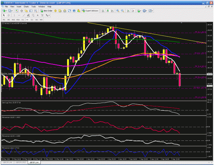
Task: Switch to the GBPJPY,M15 chart tab
Action: point(21,162)
